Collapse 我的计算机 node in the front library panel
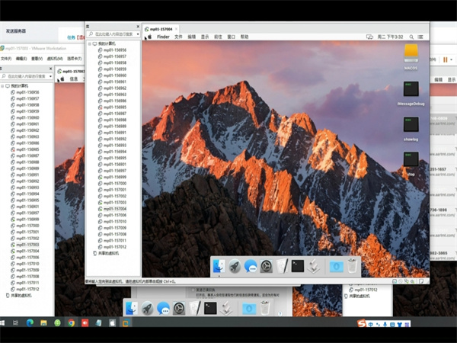Viewport: 457px width, 343px height. (88, 44)
